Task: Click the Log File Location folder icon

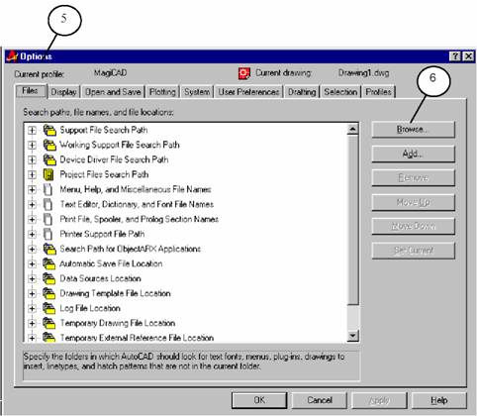Action: 49,308
